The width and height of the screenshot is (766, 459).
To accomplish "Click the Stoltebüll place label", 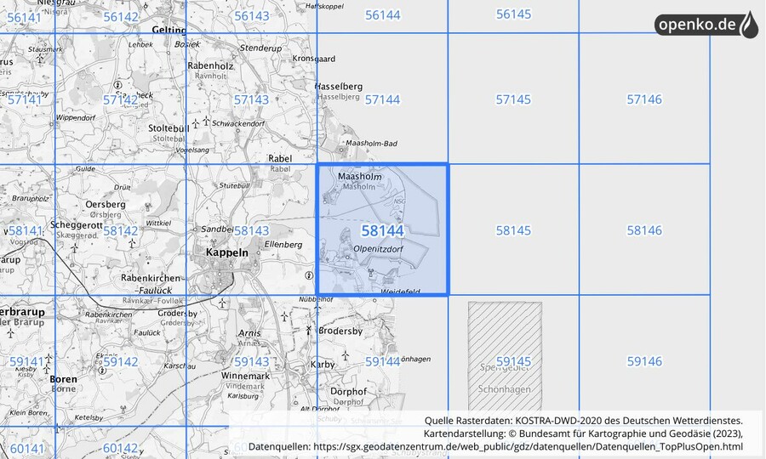I will pos(169,128).
